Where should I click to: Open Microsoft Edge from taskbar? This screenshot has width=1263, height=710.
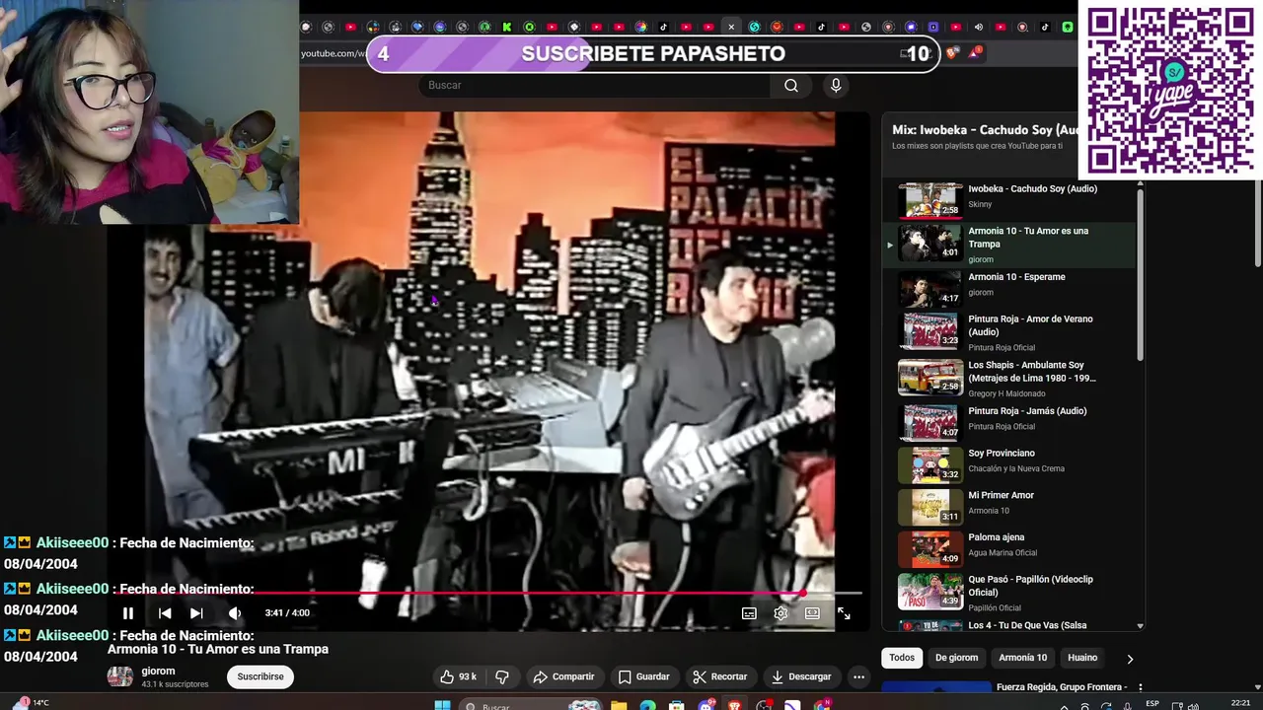tap(647, 705)
